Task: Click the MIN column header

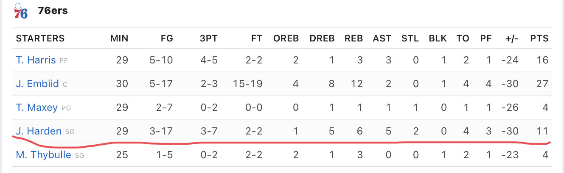Action: coord(119,38)
